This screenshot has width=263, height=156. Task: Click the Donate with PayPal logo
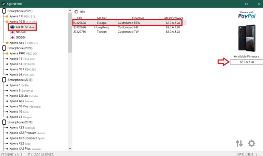(x=247, y=15)
